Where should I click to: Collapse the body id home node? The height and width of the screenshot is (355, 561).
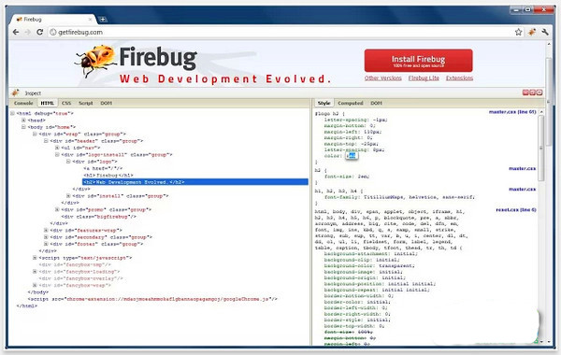[x=23, y=127]
